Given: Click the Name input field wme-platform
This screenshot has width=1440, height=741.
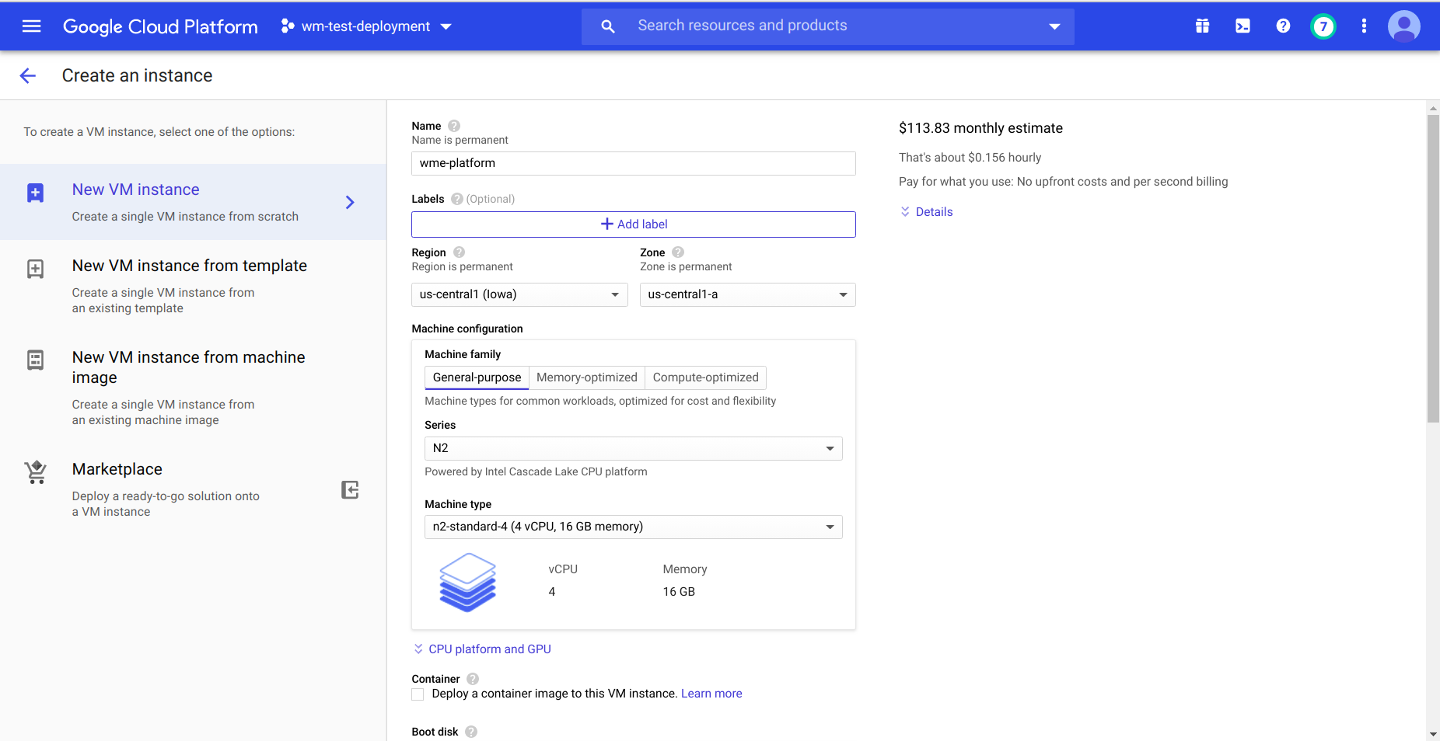Looking at the screenshot, I should pos(633,163).
